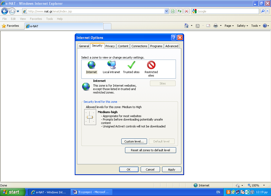Click the EN language indicator
271x196 pixels.
coord(218,192)
